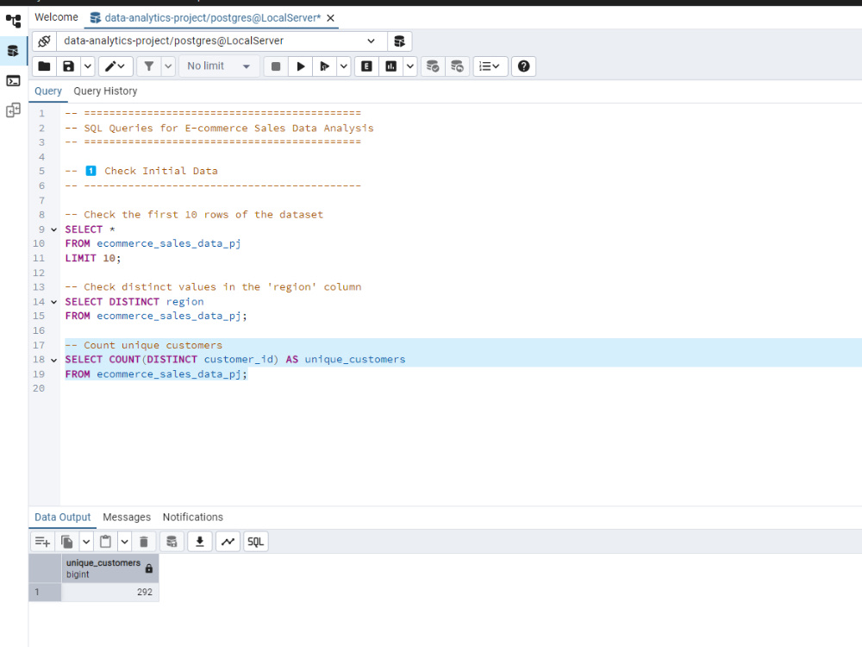Open the No limit rows dropdown
Viewport: 862px width, 647px height.
[x=219, y=66]
